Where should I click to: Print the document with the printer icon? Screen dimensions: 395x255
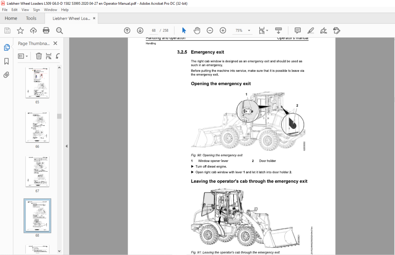(46, 30)
